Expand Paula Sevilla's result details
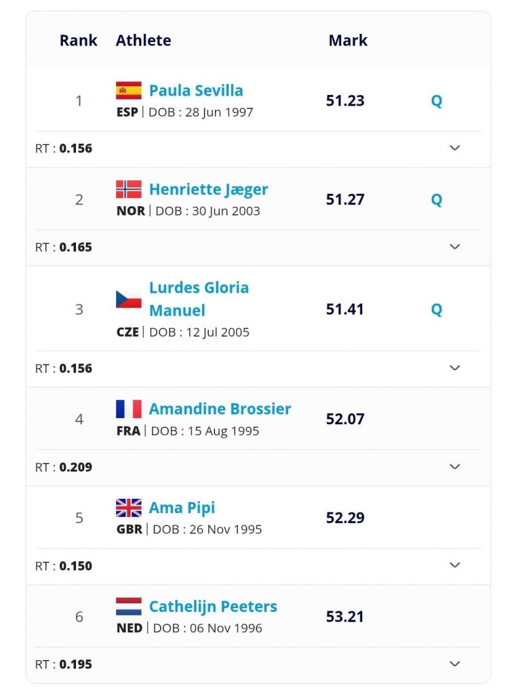This screenshot has width=516, height=694. coord(455,148)
